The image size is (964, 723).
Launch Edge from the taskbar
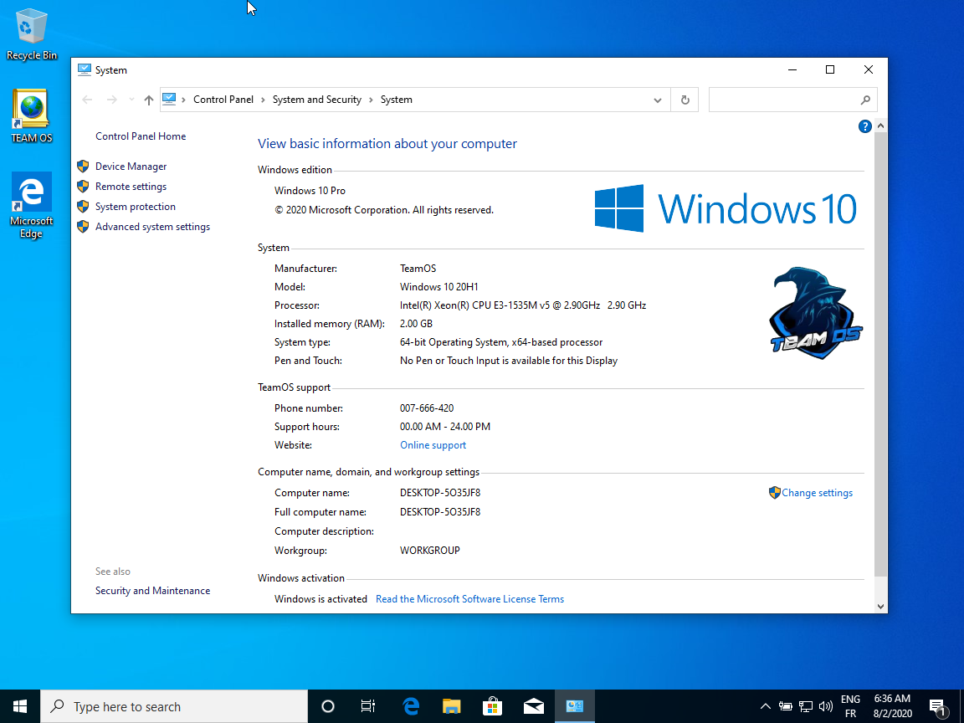coord(411,706)
